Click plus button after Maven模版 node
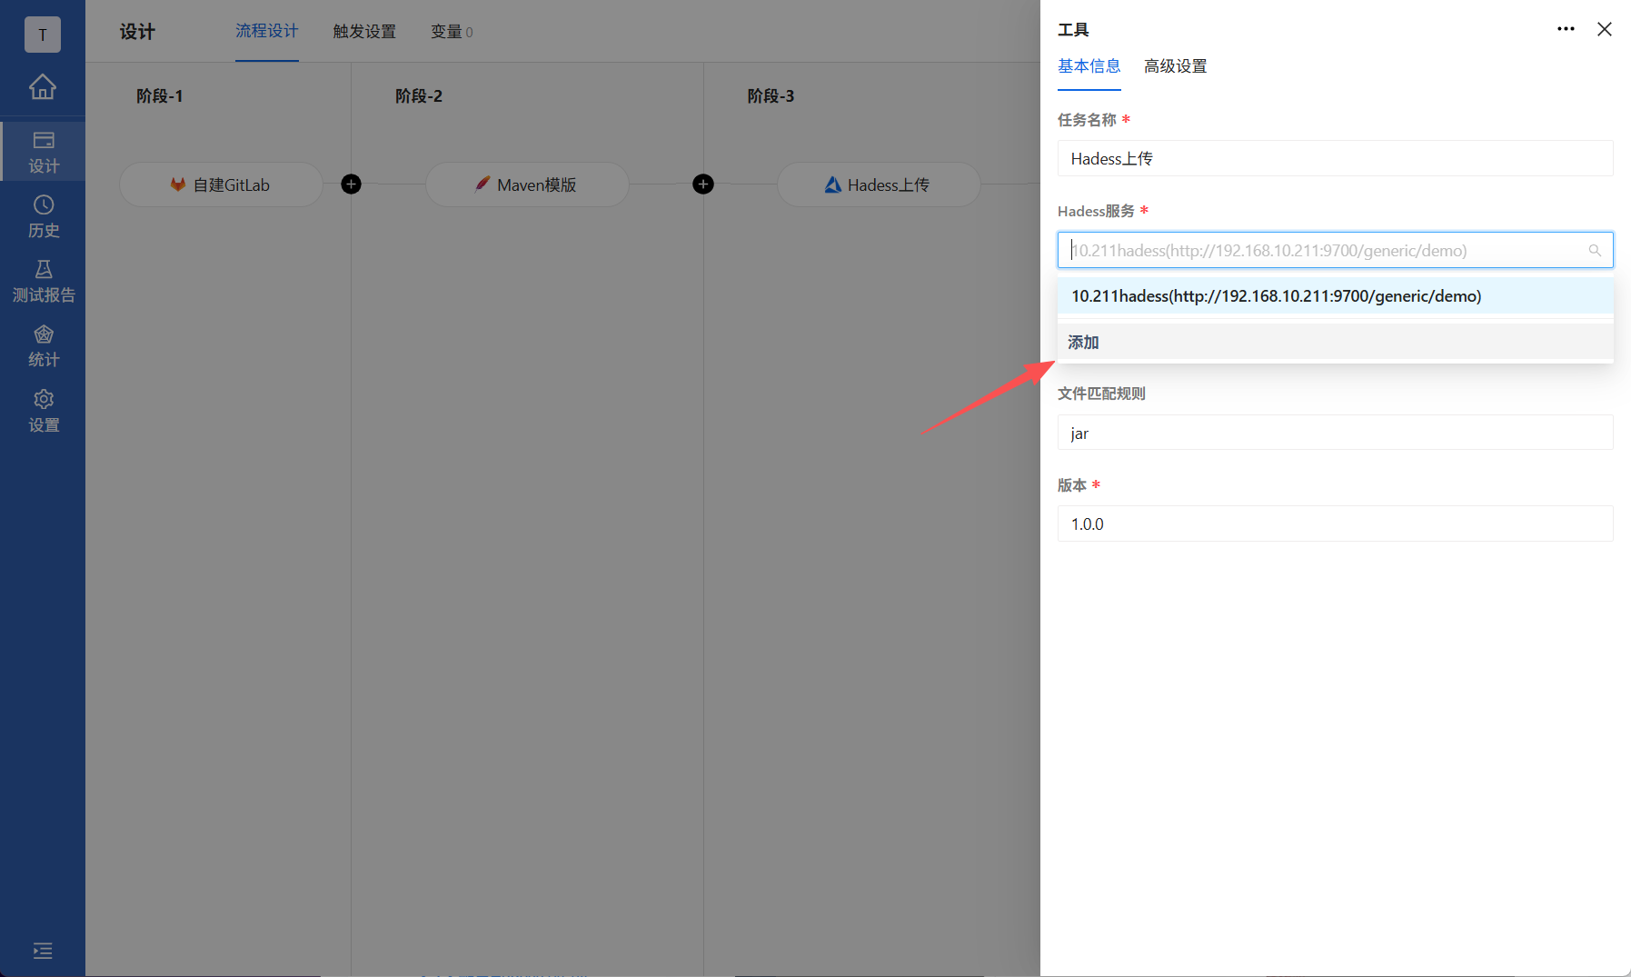The image size is (1631, 977). [x=702, y=184]
